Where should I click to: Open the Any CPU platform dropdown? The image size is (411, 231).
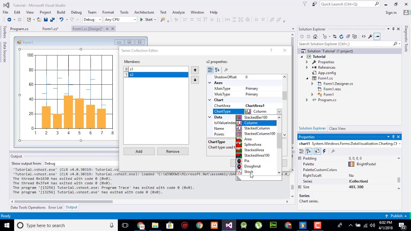[135, 20]
